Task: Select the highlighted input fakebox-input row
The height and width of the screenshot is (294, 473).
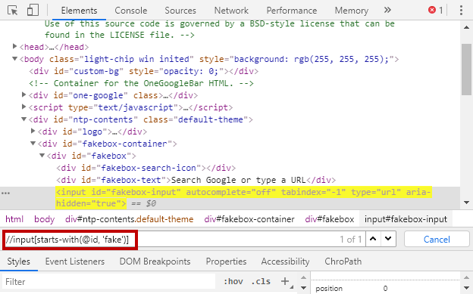Action: pos(230,198)
